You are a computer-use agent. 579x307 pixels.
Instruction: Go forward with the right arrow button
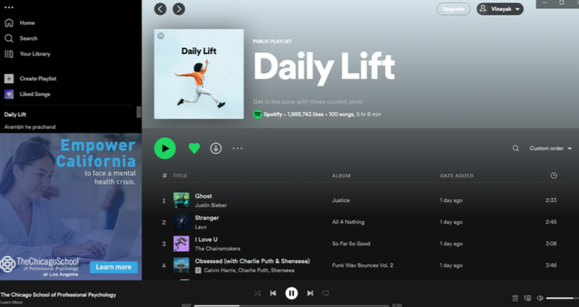pyautogui.click(x=179, y=9)
